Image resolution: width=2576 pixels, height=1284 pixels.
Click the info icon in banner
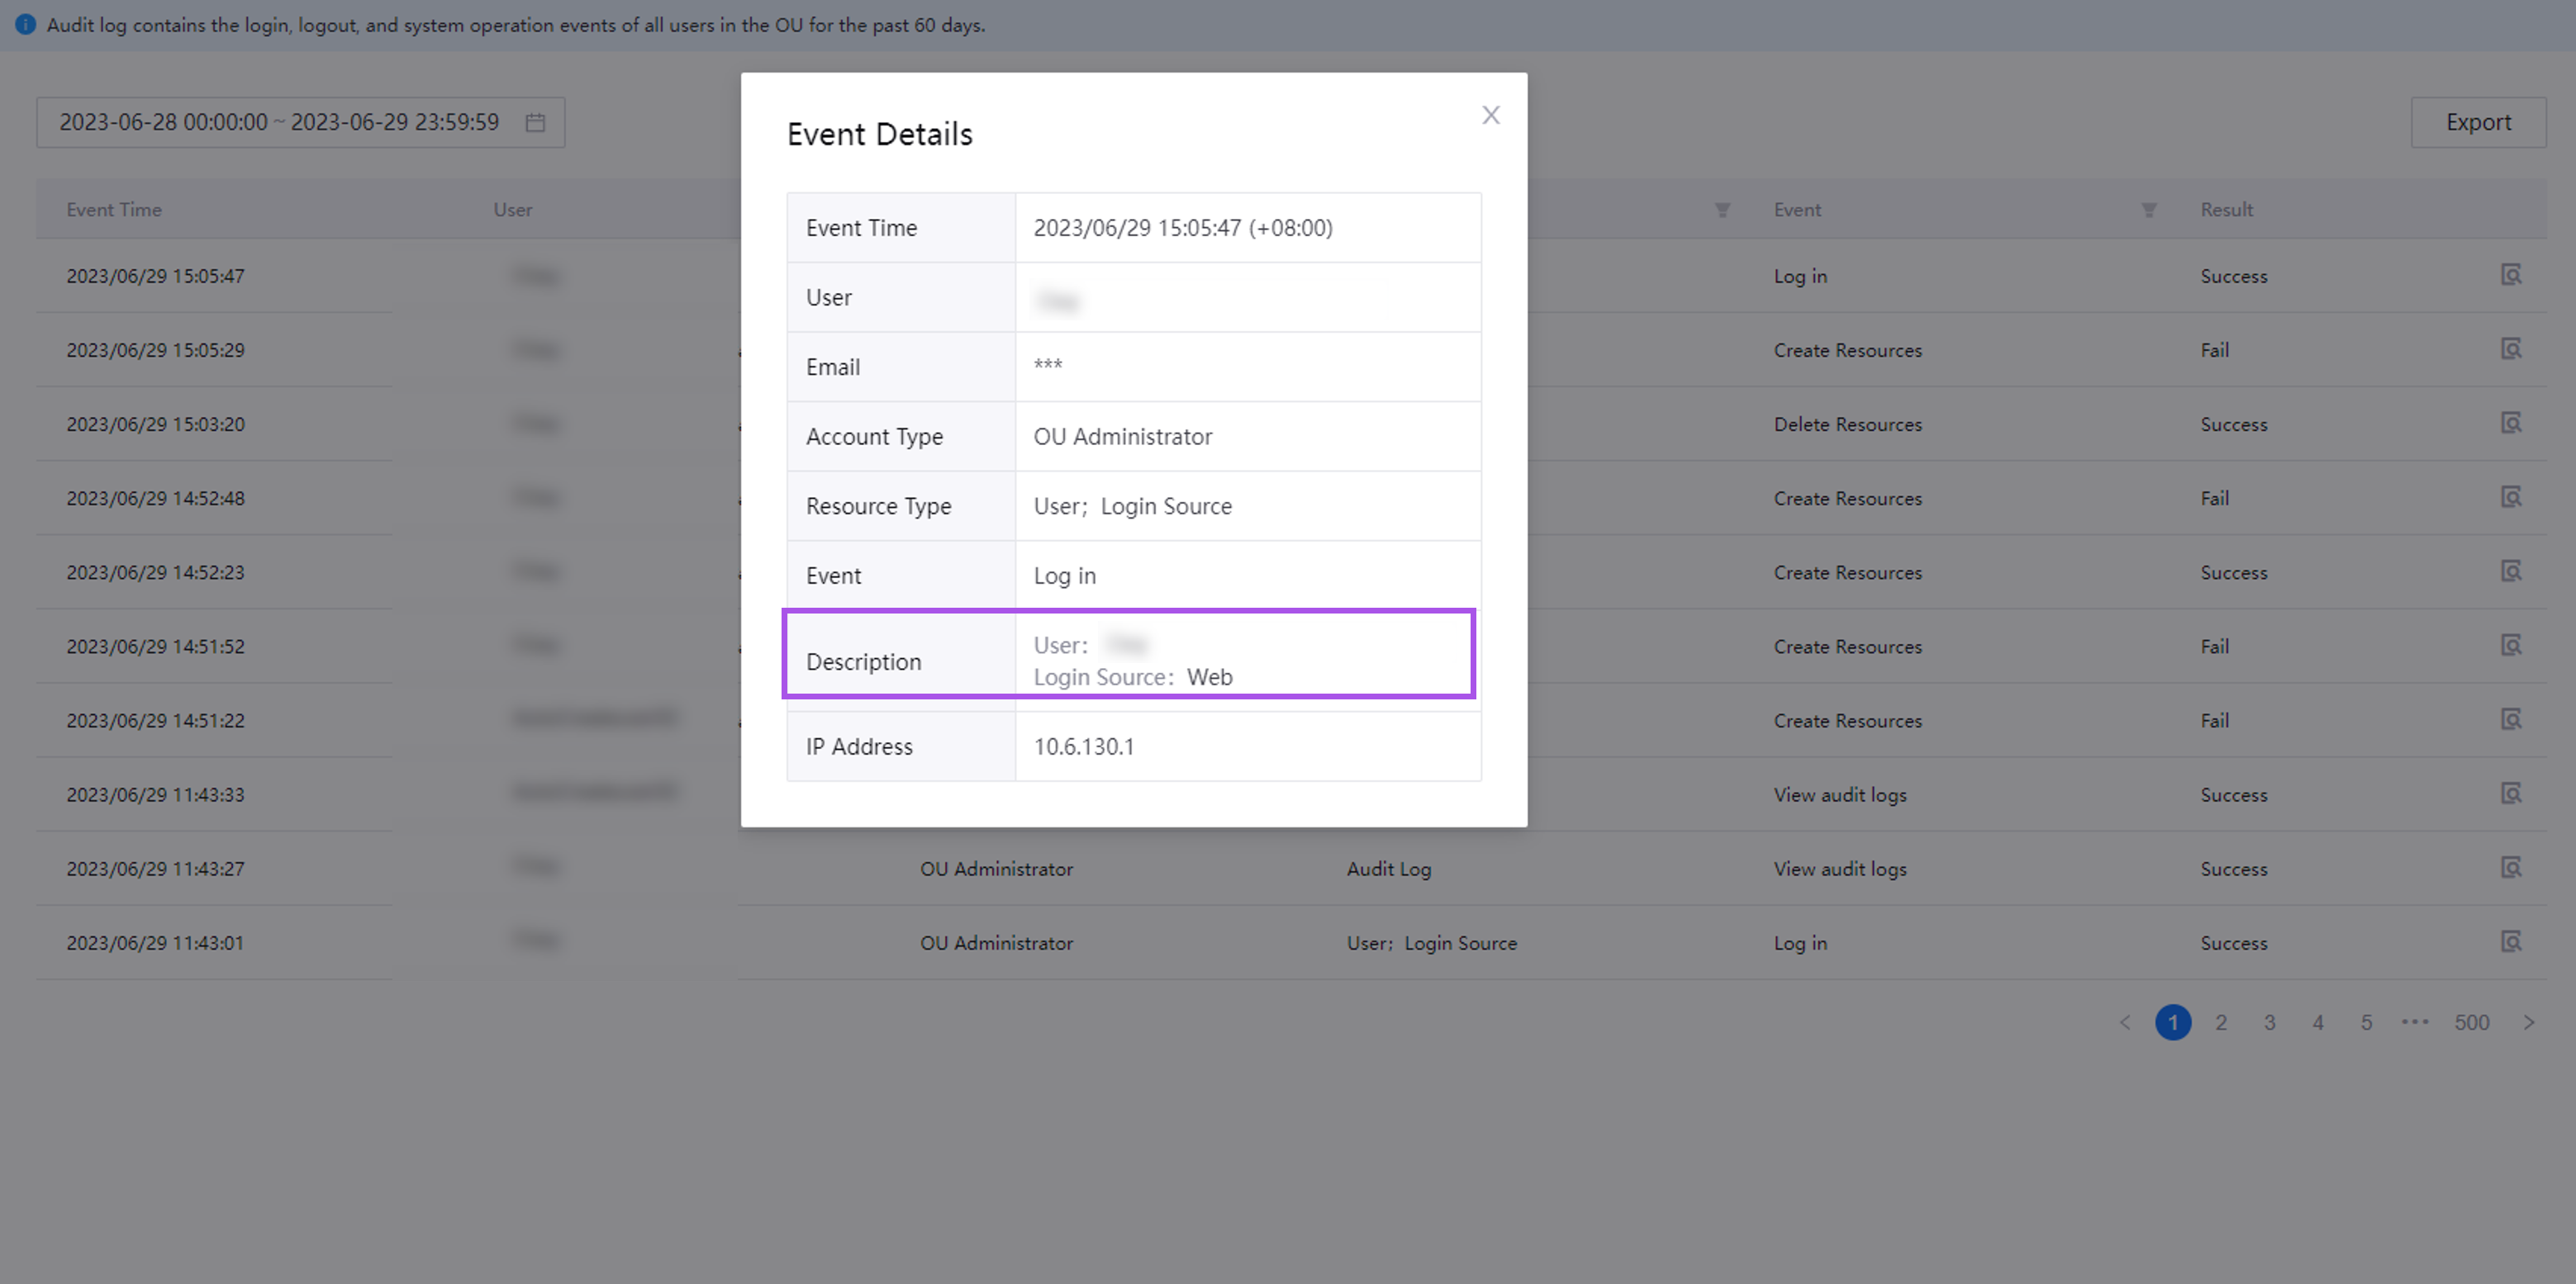click(26, 25)
